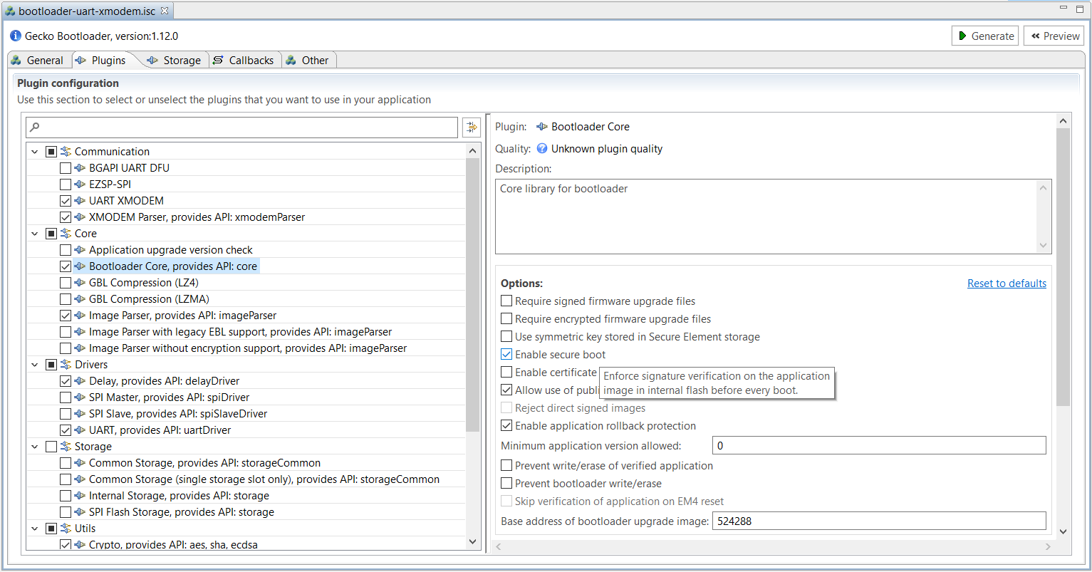Screen dimensions: 1092x572
Task: Click the Reset to defaults link
Action: point(1007,284)
